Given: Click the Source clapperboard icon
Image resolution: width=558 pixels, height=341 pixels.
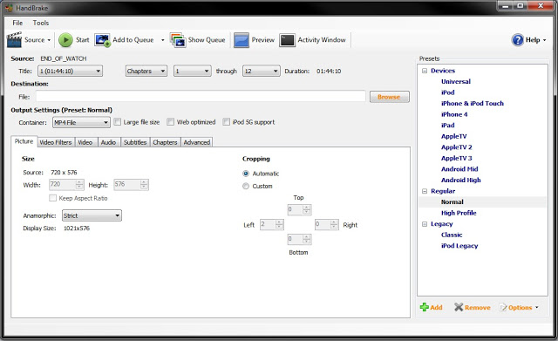Looking at the screenshot, I should pos(15,40).
